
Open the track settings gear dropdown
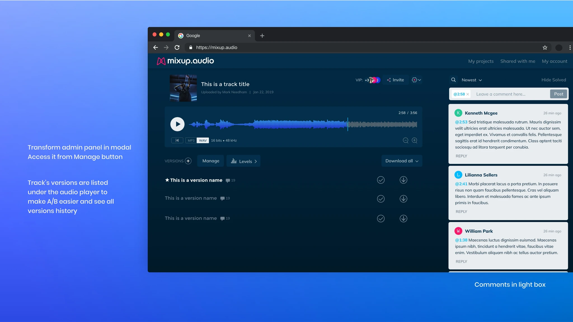point(416,80)
